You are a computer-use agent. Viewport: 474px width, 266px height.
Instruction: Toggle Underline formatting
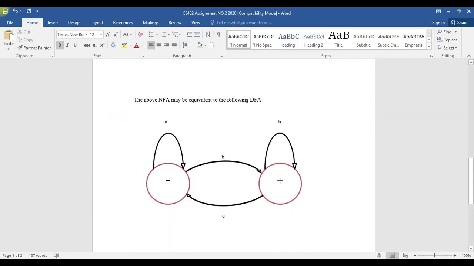tap(75, 45)
